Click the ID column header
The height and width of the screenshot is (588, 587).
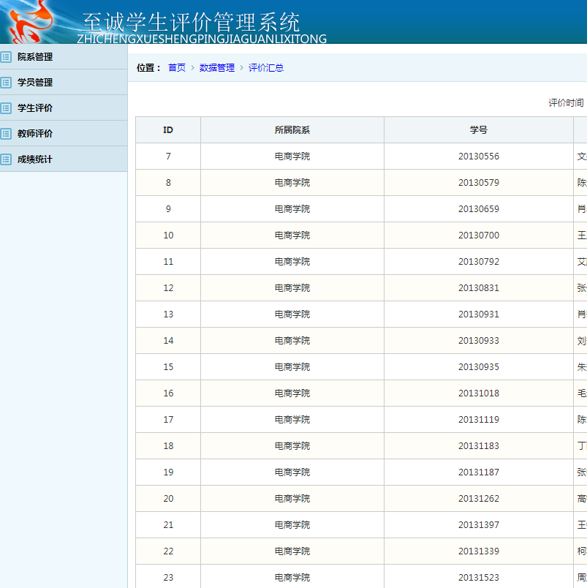[168, 130]
